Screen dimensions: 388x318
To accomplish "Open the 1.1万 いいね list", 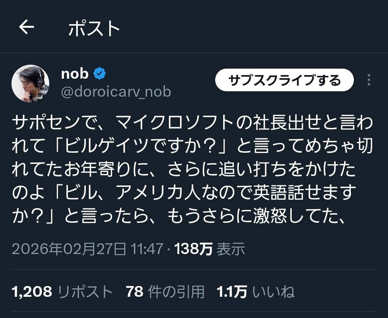I will tap(256, 292).
